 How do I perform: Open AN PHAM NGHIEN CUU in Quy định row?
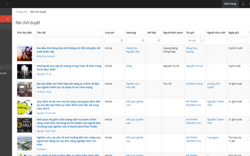point(194,103)
